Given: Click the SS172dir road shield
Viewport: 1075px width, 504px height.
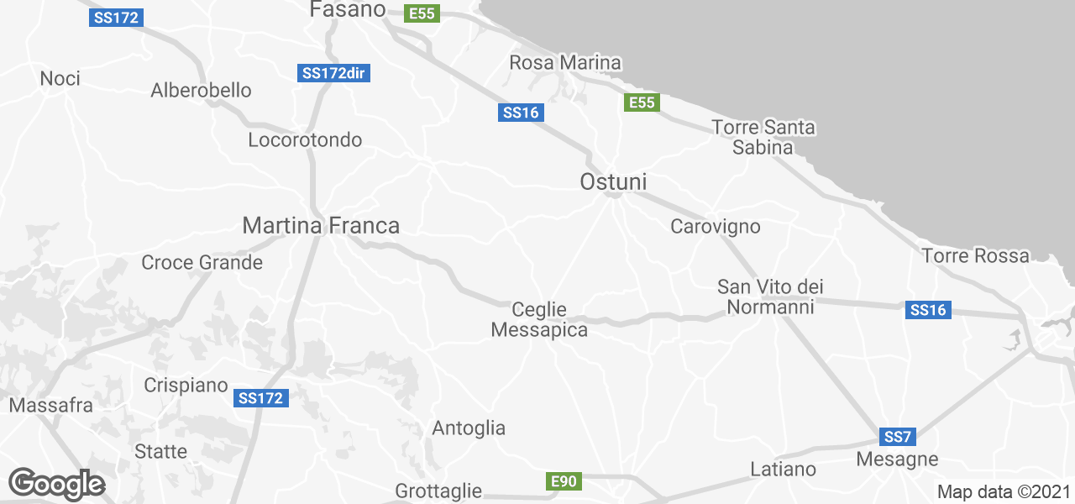Looking at the screenshot, I should point(334,73).
